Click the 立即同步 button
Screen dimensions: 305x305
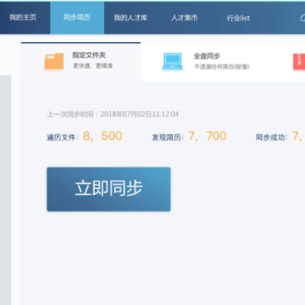[x=108, y=189]
